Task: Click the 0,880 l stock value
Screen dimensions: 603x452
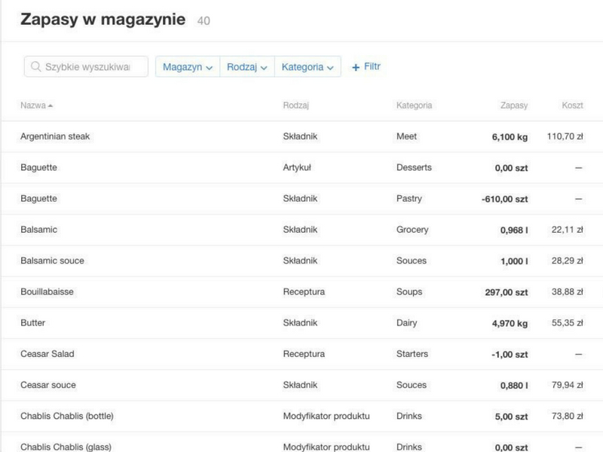Action: coord(514,386)
